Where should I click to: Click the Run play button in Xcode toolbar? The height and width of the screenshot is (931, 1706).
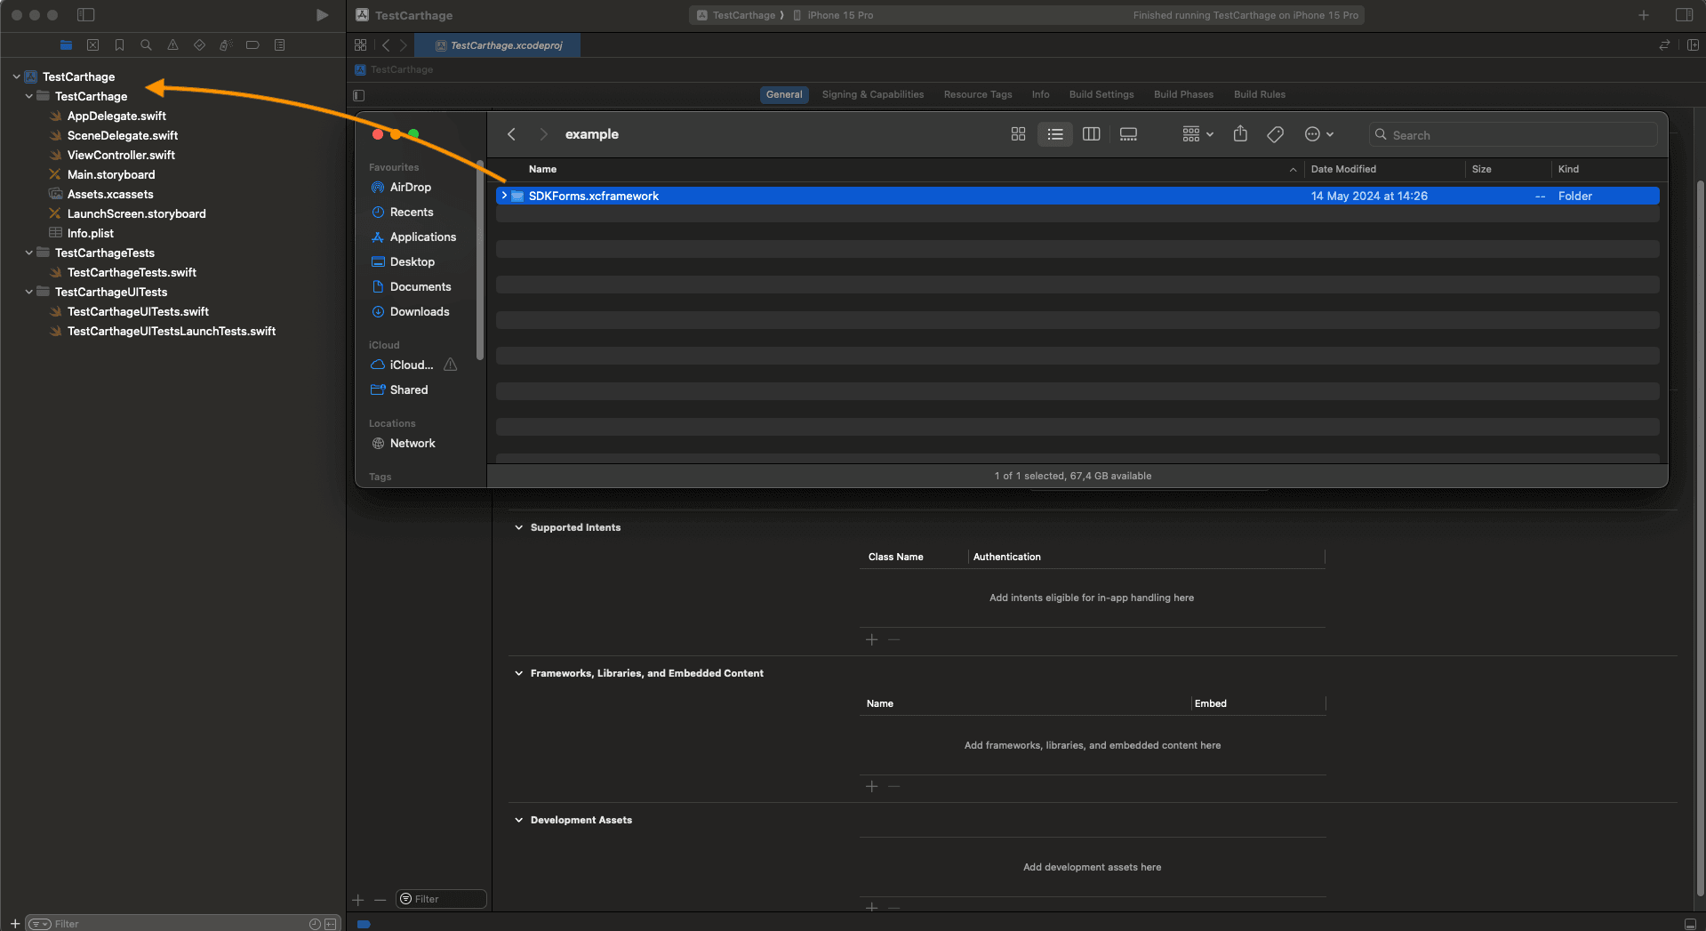[322, 15]
